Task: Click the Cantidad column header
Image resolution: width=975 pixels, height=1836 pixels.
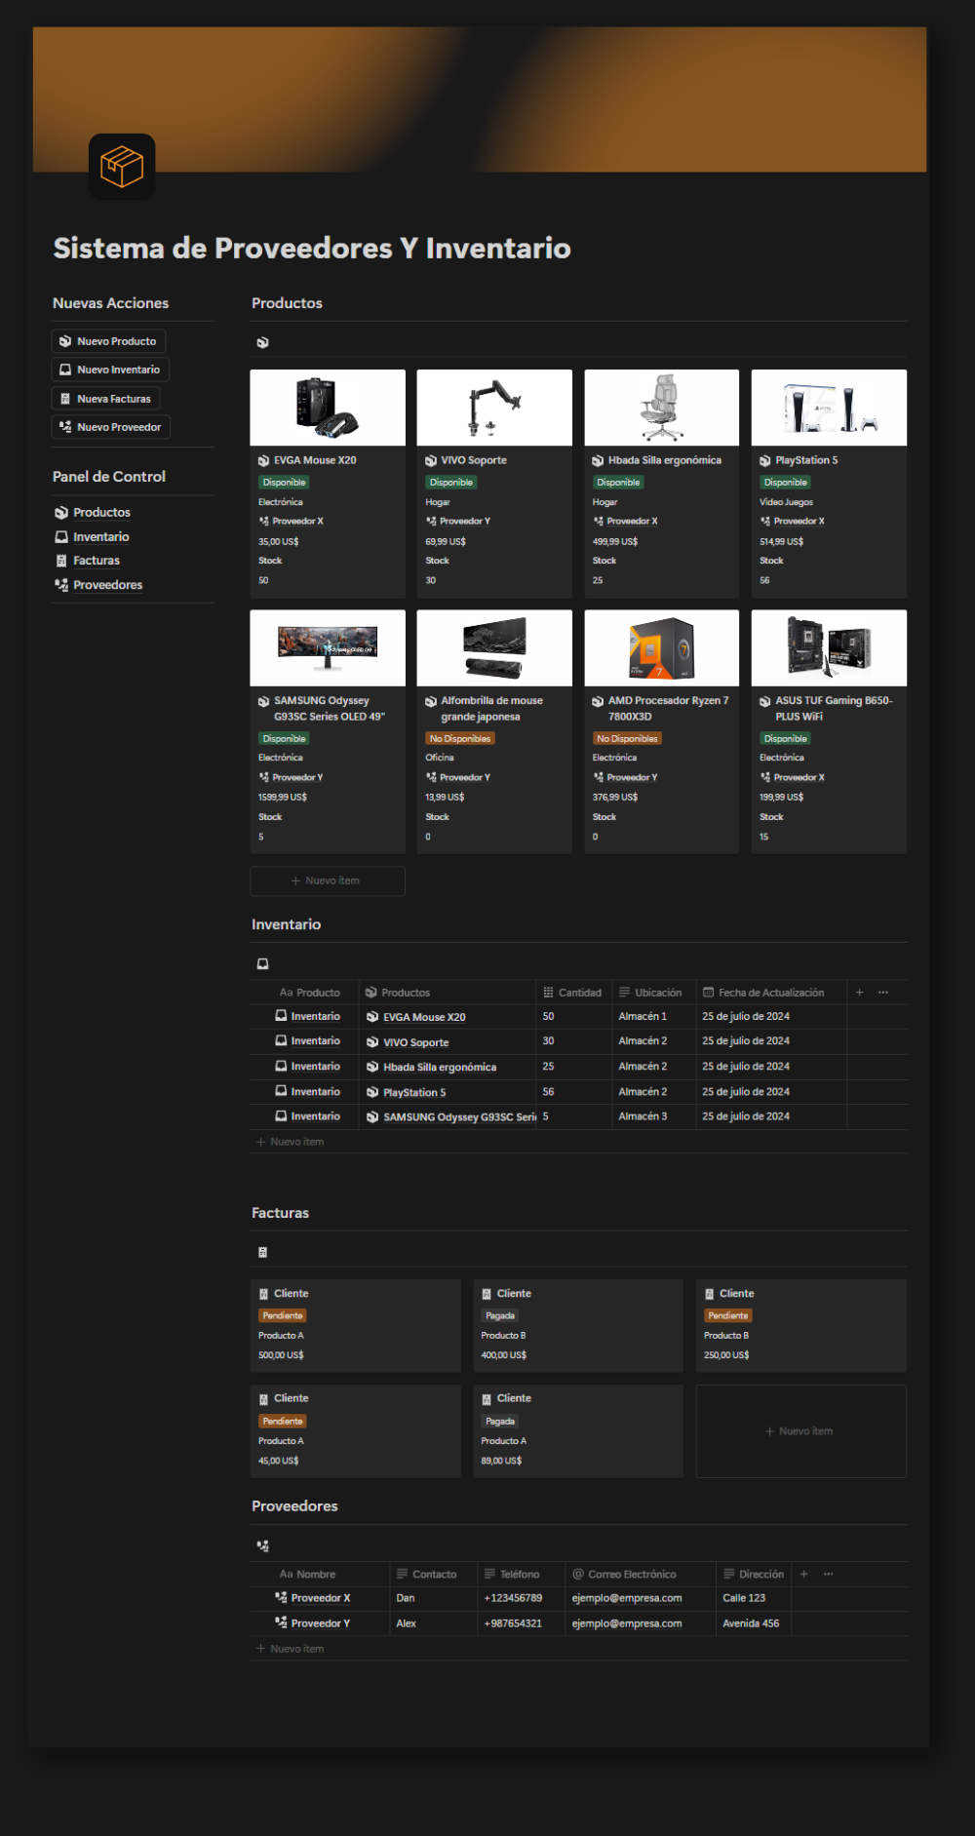Action: (574, 993)
